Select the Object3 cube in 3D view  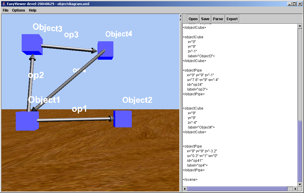[x=32, y=45]
